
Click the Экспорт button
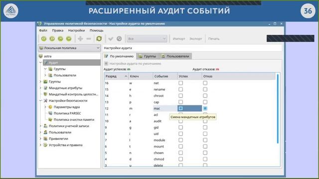tap(196, 39)
